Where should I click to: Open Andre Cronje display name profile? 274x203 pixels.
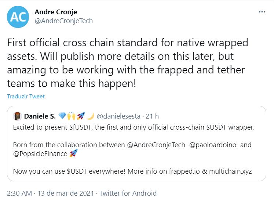(55, 12)
